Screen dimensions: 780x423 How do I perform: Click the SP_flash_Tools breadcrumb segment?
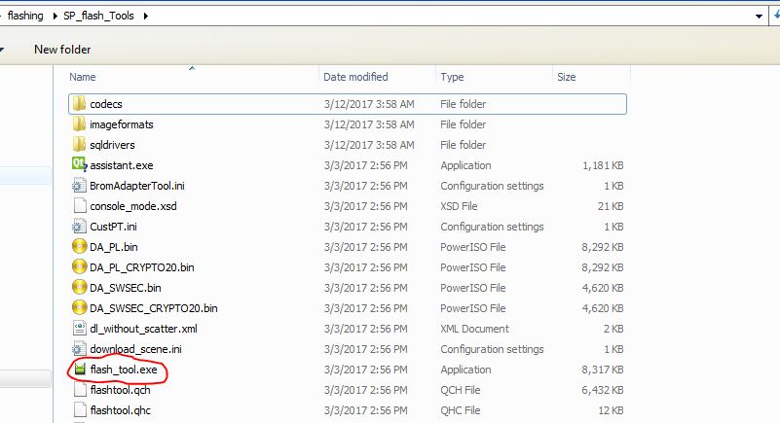[x=98, y=16]
